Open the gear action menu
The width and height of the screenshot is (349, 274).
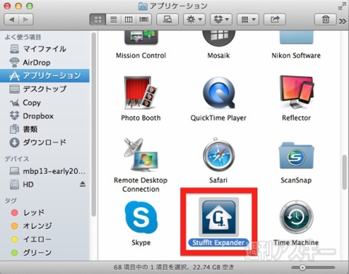(194, 20)
